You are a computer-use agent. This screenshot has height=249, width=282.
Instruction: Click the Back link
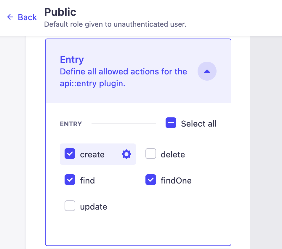point(27,17)
